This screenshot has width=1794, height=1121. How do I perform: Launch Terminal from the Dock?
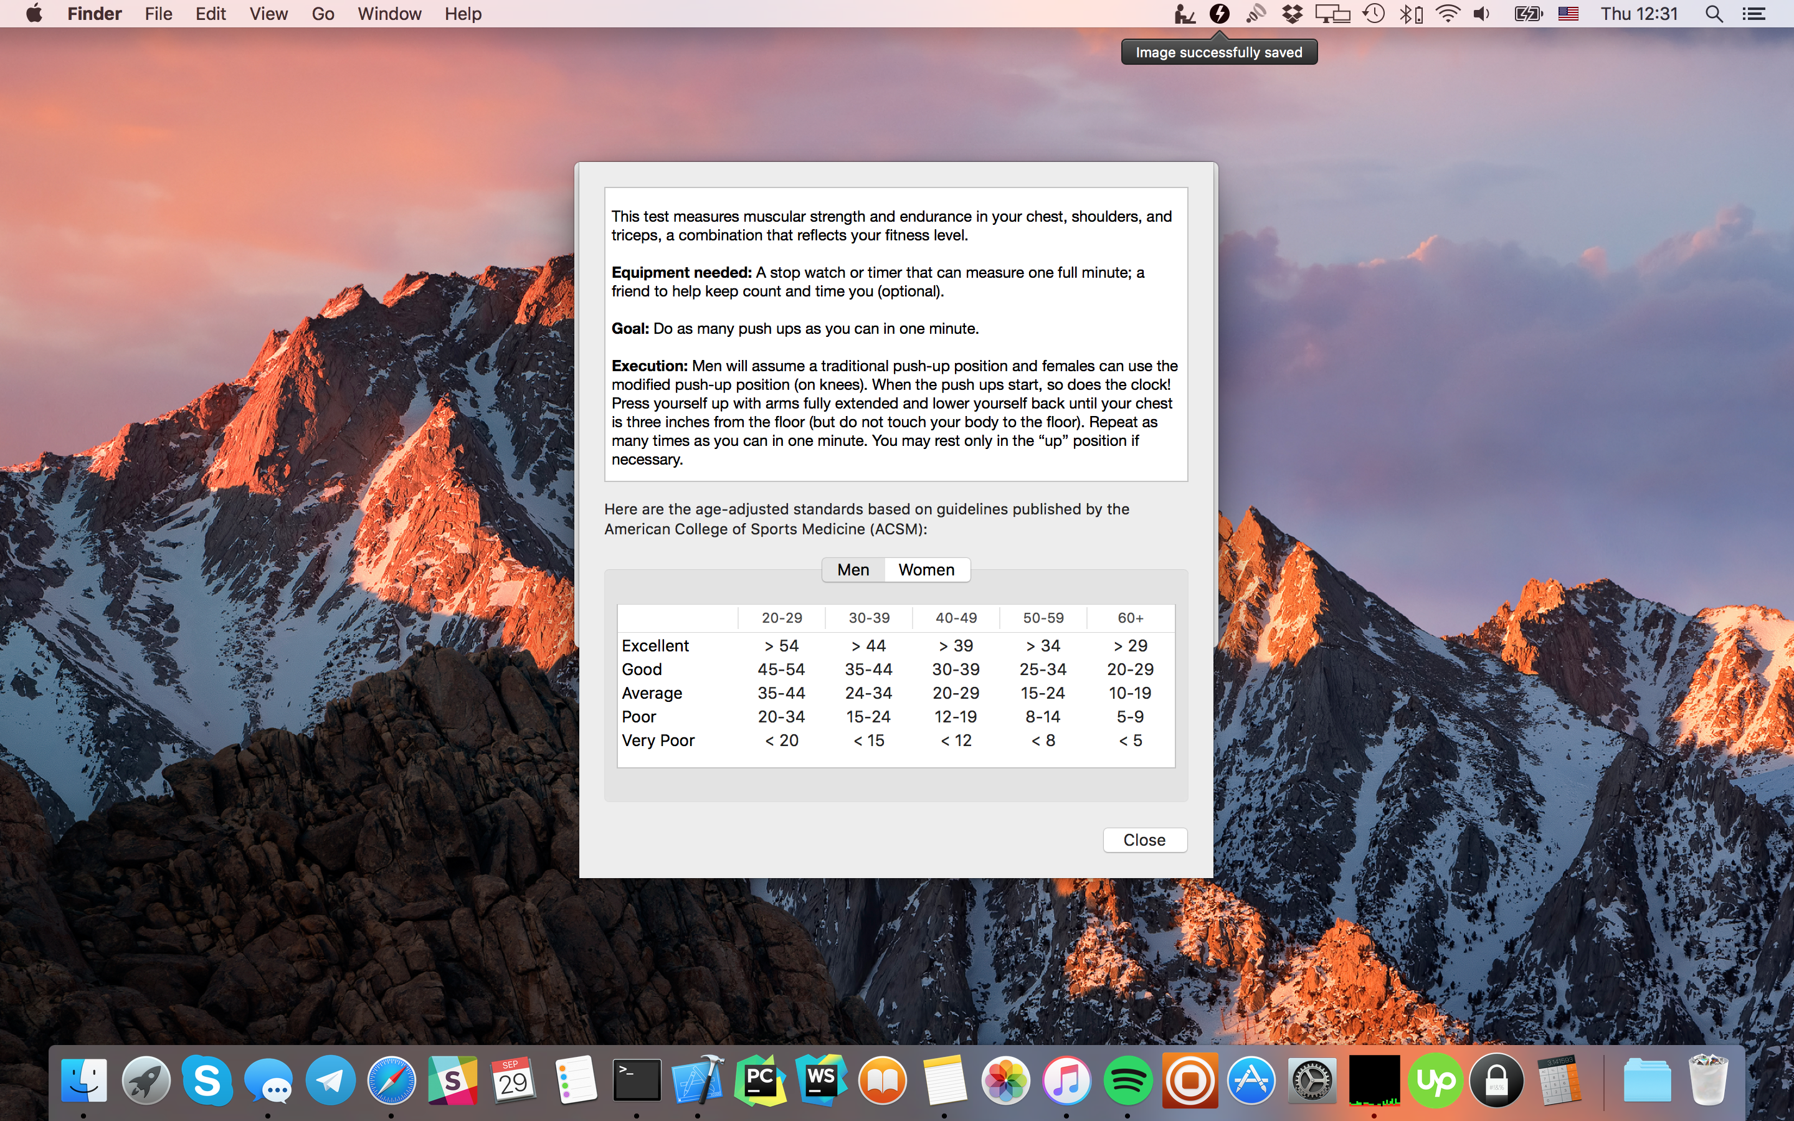tap(637, 1081)
